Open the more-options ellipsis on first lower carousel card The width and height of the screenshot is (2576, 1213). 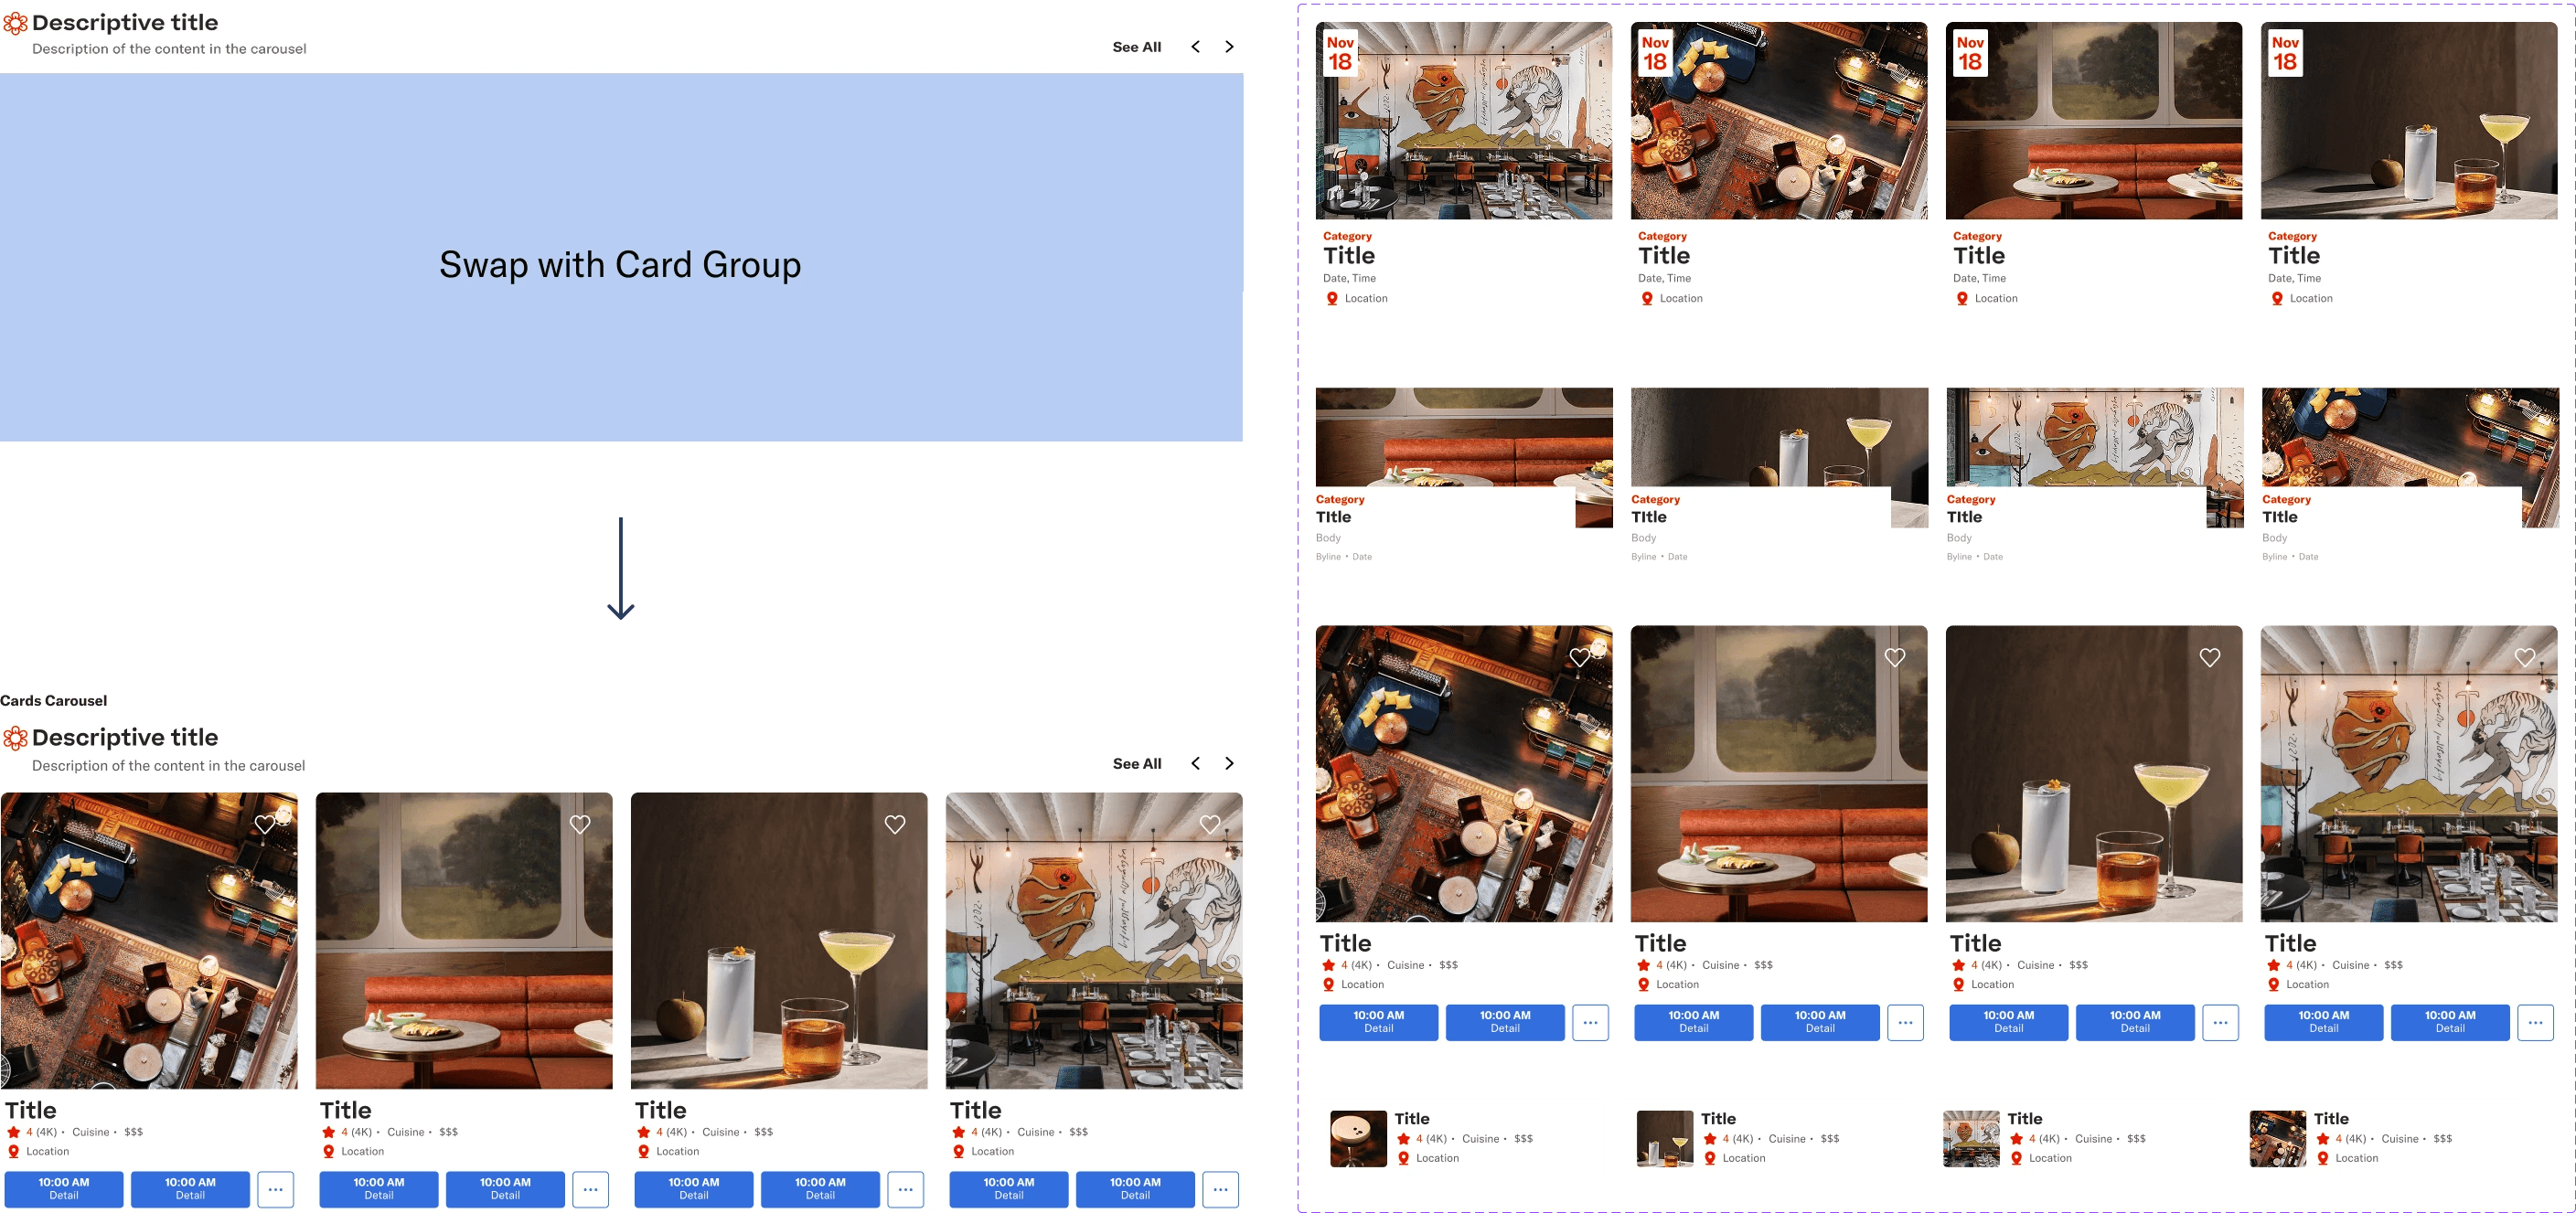pyautogui.click(x=275, y=1189)
